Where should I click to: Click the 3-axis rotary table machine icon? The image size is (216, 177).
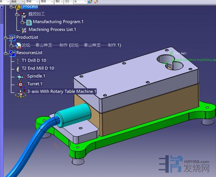pos(21,92)
